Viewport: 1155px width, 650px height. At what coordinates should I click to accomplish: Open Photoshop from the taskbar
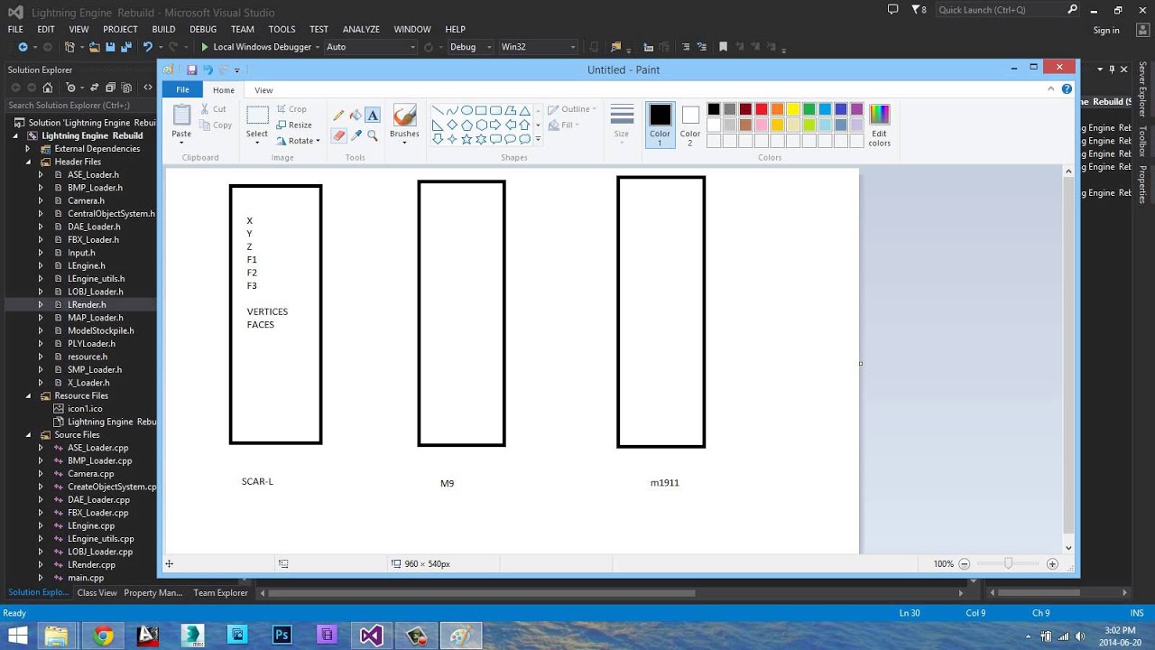click(282, 636)
